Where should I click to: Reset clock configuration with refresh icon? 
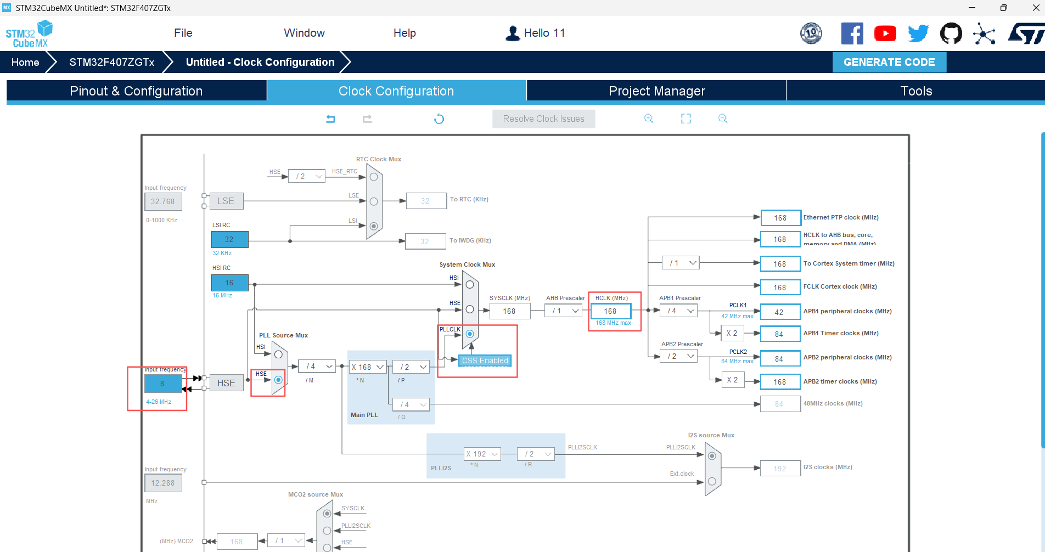coord(439,119)
